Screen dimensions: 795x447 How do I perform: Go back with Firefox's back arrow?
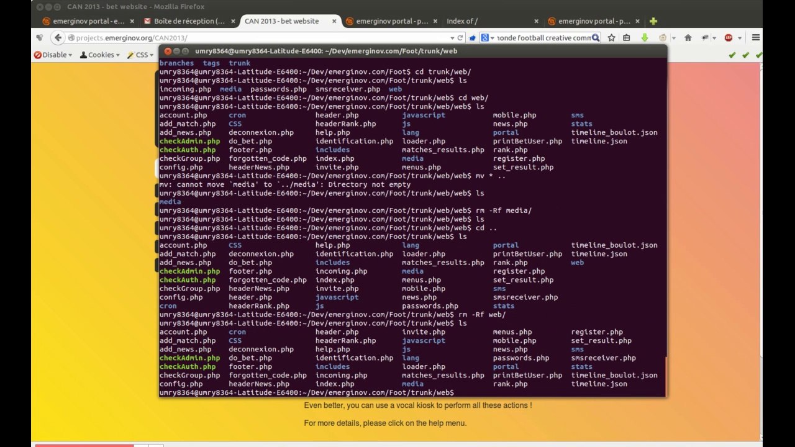(x=58, y=38)
